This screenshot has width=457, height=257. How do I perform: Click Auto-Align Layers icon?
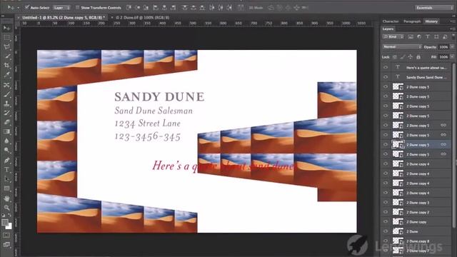coord(241,8)
